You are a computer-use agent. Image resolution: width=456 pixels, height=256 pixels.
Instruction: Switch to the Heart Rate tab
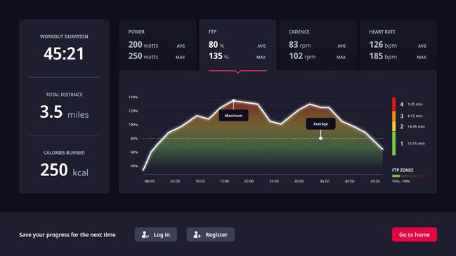tap(398, 45)
